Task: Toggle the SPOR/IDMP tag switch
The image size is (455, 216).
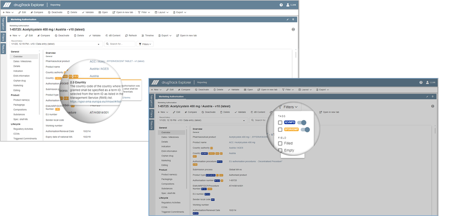Action: [305, 130]
